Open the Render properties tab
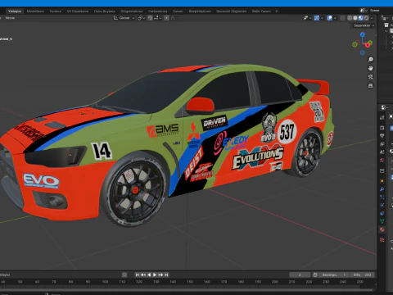Viewport: 393px width, 295px height. [x=382, y=128]
